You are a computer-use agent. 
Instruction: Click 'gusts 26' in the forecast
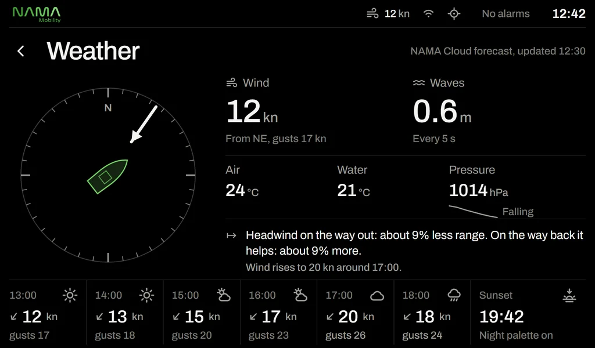click(345, 335)
